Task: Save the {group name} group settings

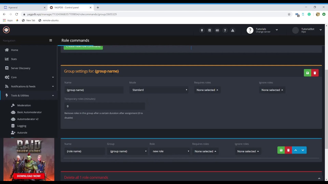Action: click(307, 73)
